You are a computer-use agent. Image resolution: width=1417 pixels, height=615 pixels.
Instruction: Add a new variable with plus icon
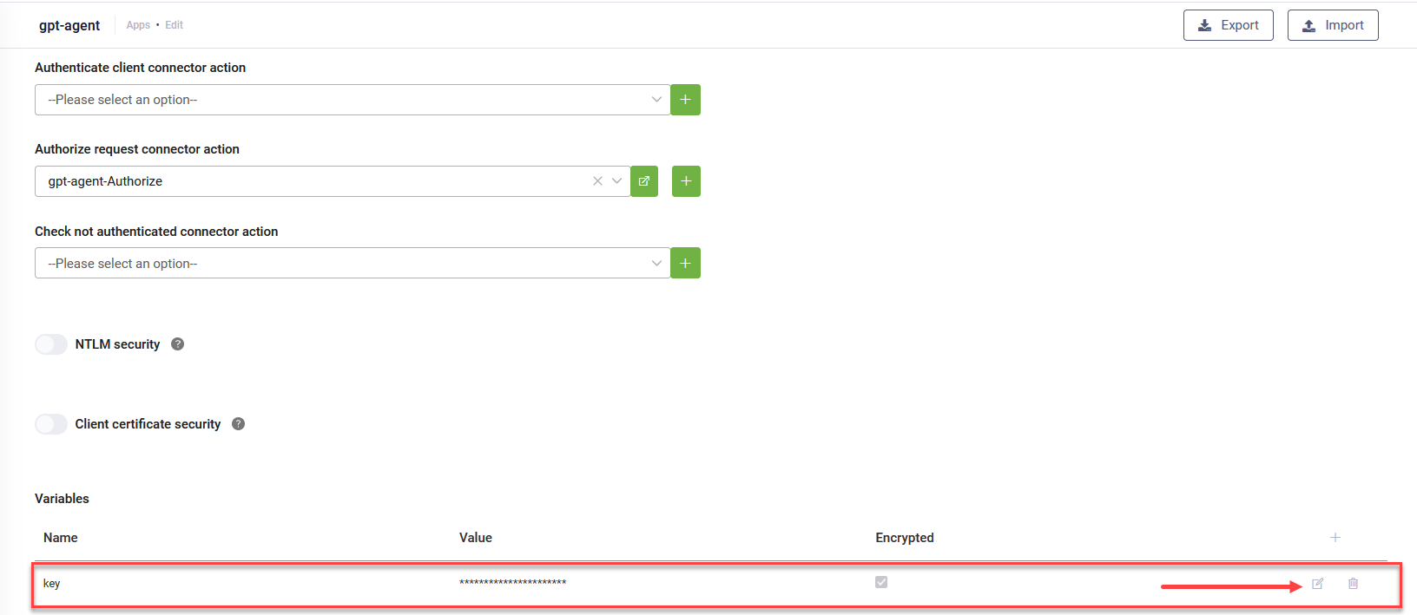1335,538
